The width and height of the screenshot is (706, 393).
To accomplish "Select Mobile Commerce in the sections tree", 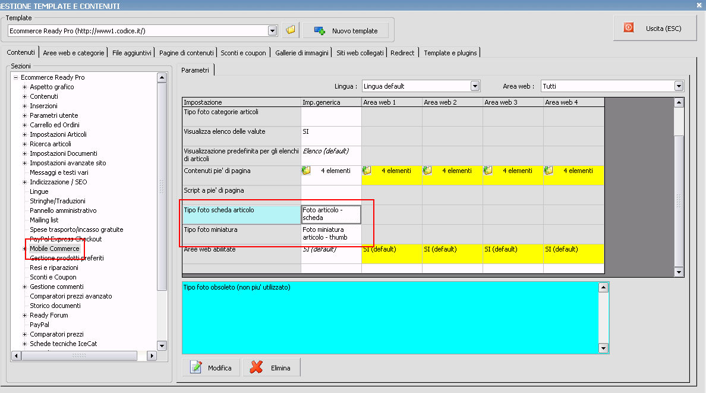I will point(54,249).
